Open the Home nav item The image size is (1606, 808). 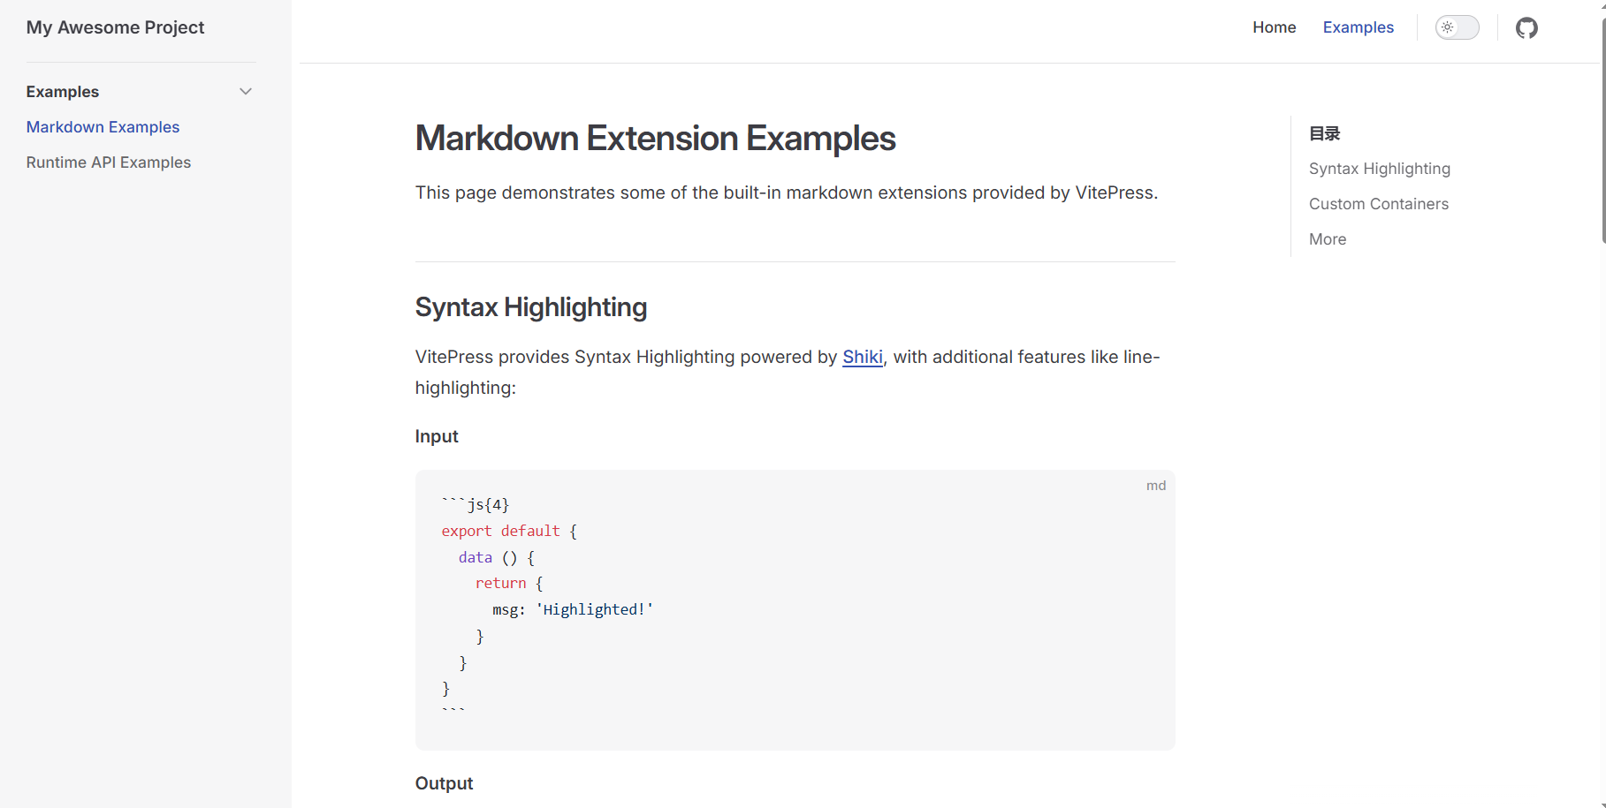point(1274,27)
